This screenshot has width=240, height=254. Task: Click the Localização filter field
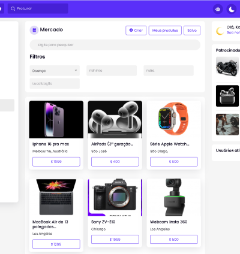click(x=55, y=83)
